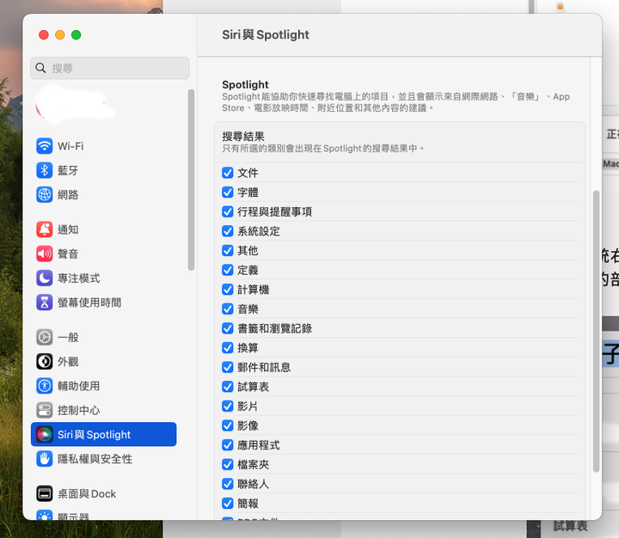619x538 pixels.
Task: Open the 螢幕使用時間 hourglass icon
Action: click(x=45, y=303)
